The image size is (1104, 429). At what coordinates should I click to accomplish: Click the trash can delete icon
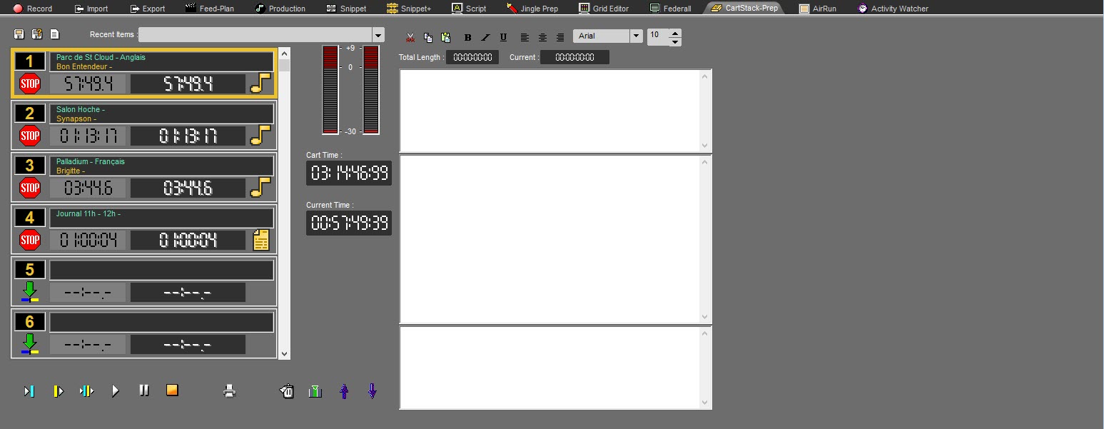point(287,391)
